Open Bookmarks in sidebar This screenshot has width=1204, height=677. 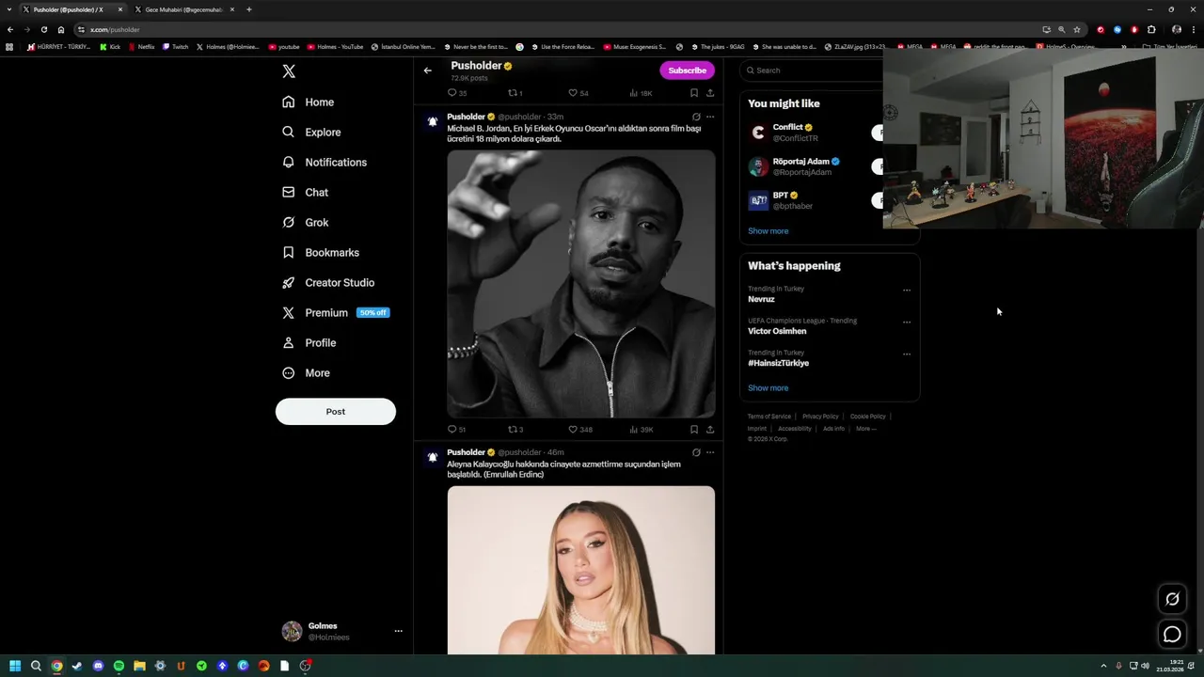point(321,252)
